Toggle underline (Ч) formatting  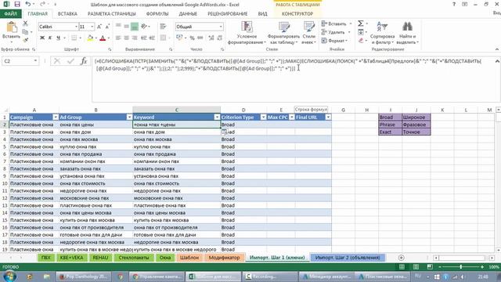coord(58,38)
